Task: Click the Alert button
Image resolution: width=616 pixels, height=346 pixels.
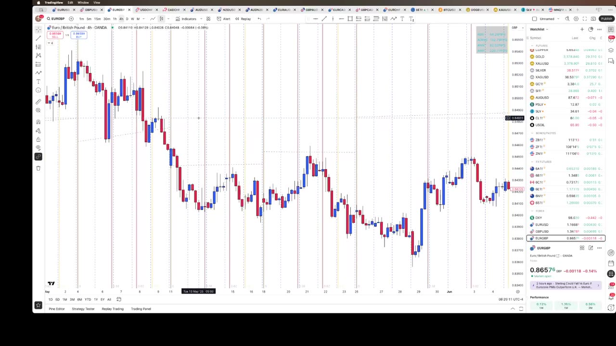Action: 223,19
